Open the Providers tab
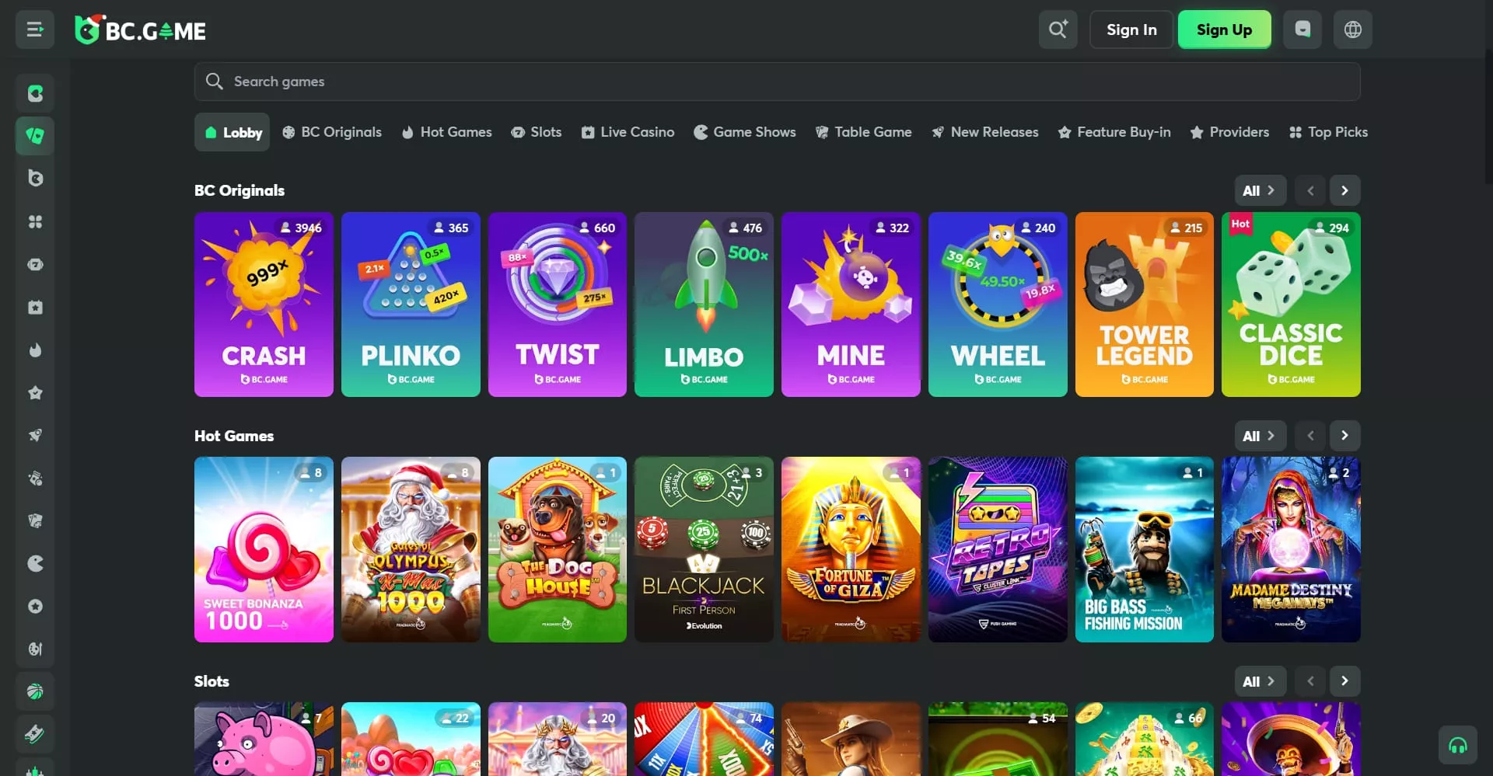This screenshot has width=1493, height=776. coord(1229,132)
